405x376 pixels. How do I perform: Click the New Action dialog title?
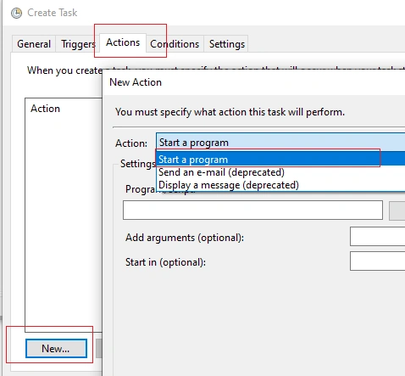pyautogui.click(x=136, y=82)
